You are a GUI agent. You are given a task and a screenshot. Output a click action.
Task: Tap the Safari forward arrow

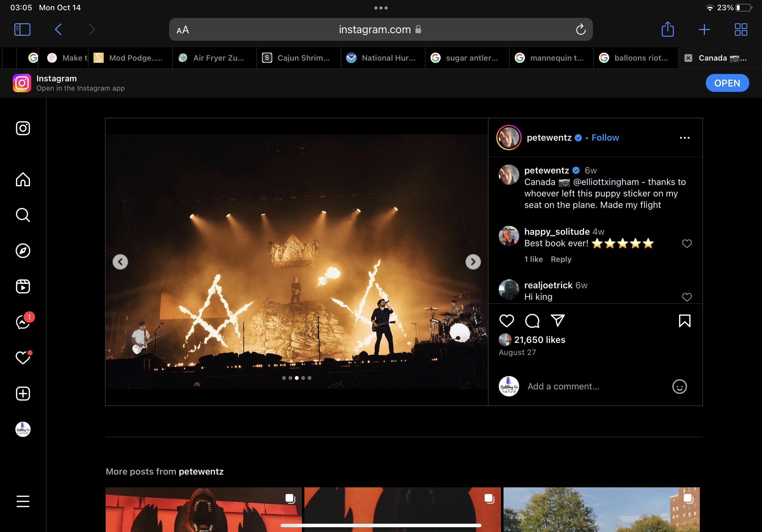pyautogui.click(x=92, y=30)
